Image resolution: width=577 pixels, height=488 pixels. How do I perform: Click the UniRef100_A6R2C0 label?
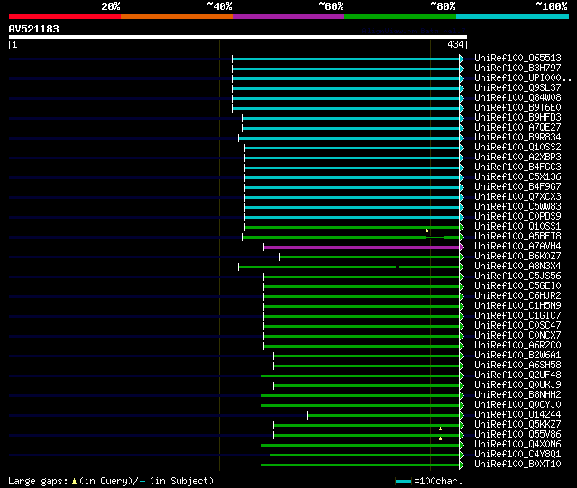pos(517,346)
